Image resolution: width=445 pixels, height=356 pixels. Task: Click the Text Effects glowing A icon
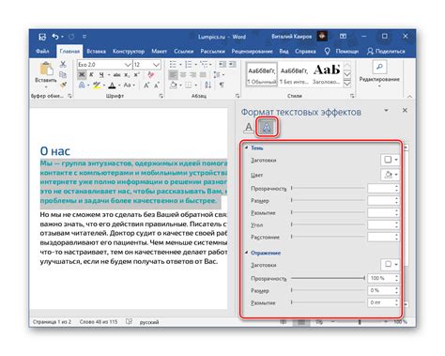82,85
